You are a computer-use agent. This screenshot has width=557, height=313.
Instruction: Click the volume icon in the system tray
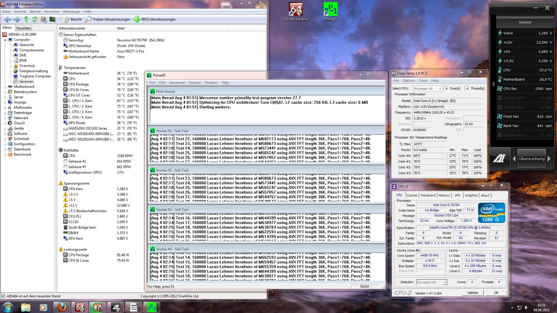click(x=527, y=307)
